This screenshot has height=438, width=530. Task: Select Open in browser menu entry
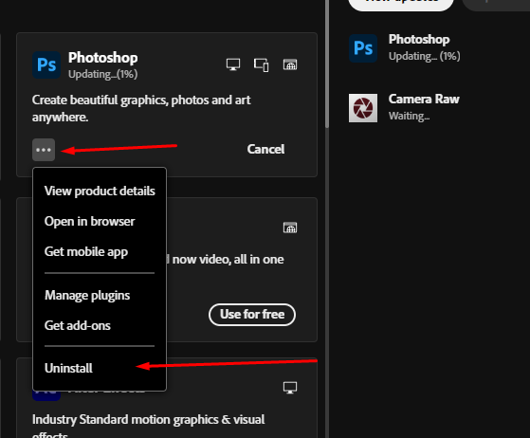point(89,221)
